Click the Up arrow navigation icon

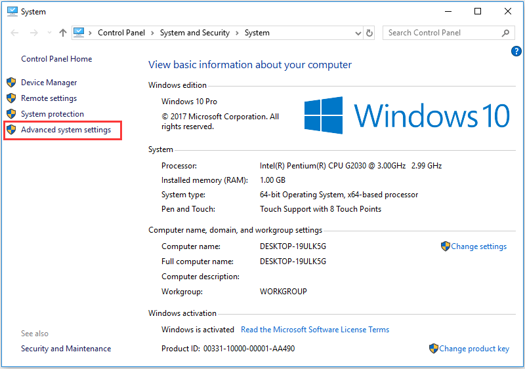coord(63,33)
